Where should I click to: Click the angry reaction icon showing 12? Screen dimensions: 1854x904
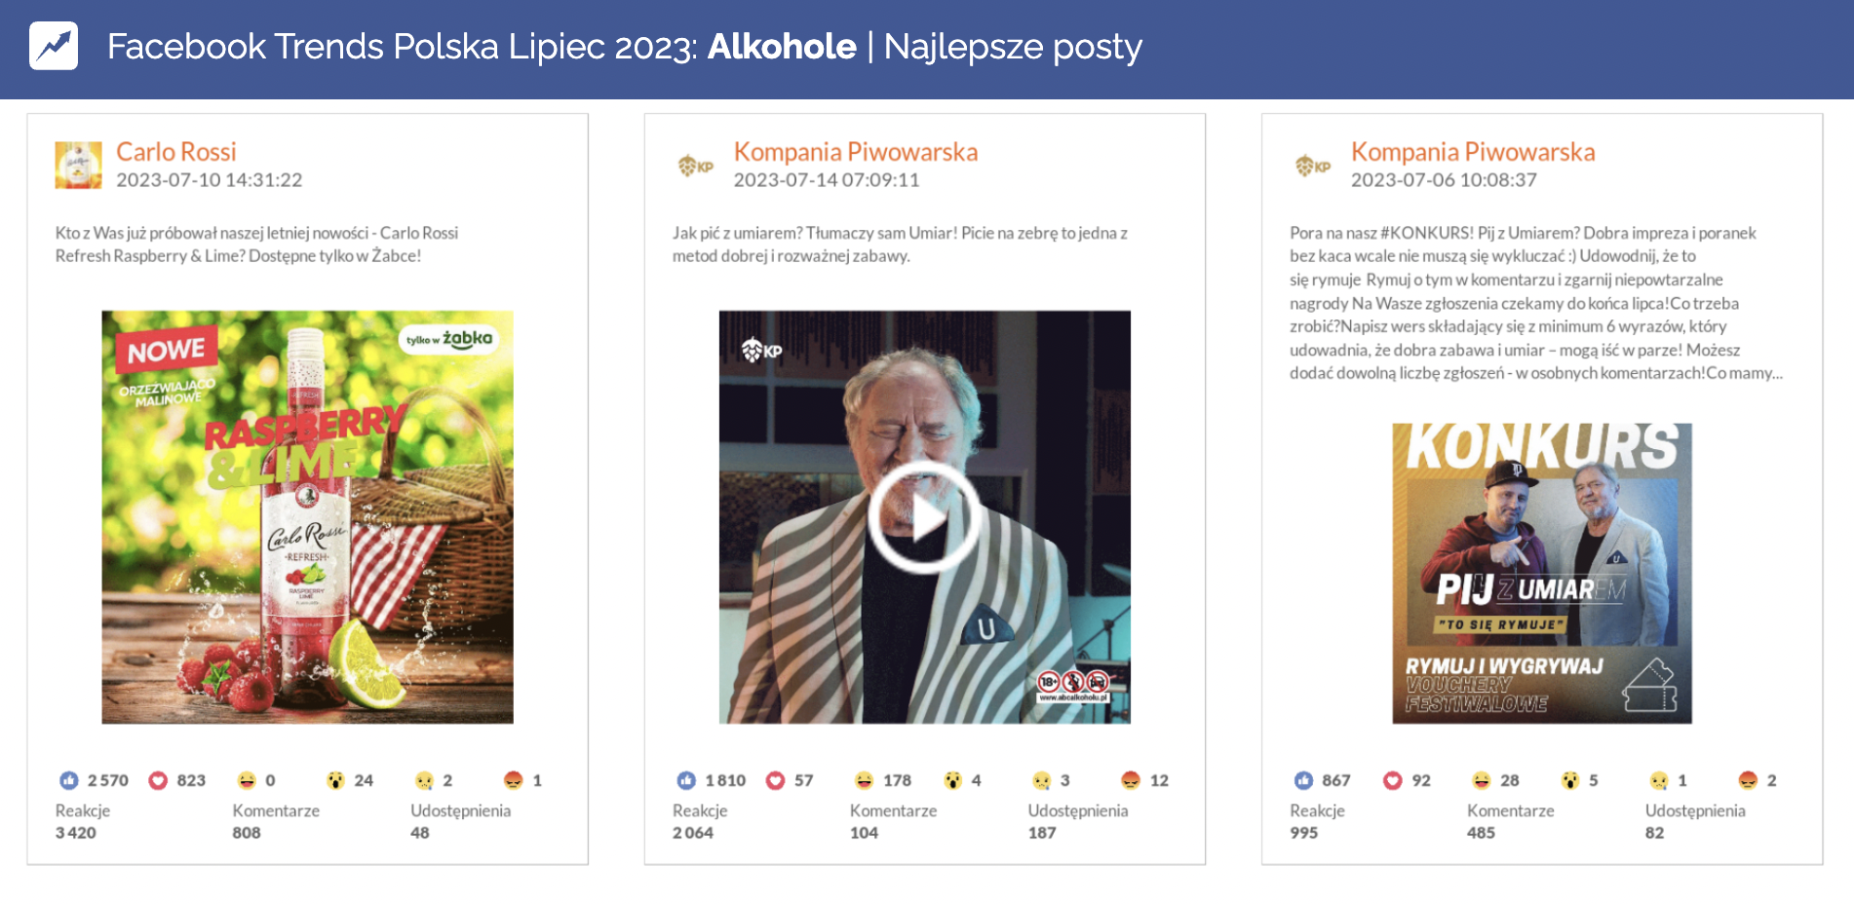(1131, 780)
